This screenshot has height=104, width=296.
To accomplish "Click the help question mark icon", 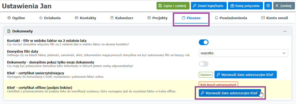I will [x=268, y=6].
